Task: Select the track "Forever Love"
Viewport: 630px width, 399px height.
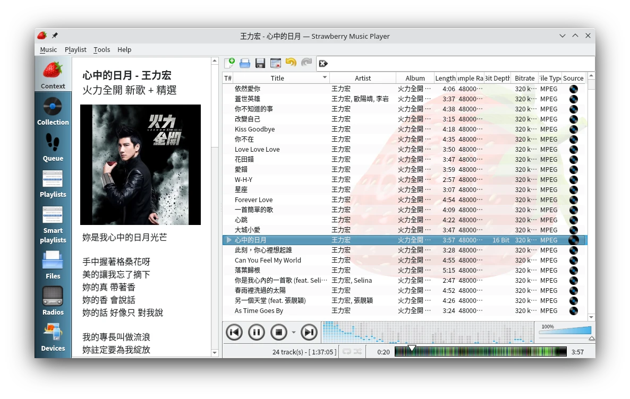Action: coord(253,200)
